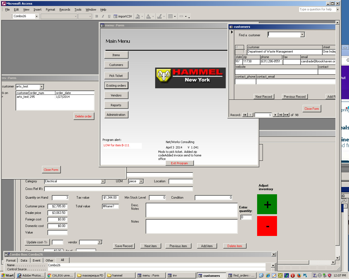349x279 pixels.
Task: Toggle Italic formatting in toolbar
Action: coord(103,16)
